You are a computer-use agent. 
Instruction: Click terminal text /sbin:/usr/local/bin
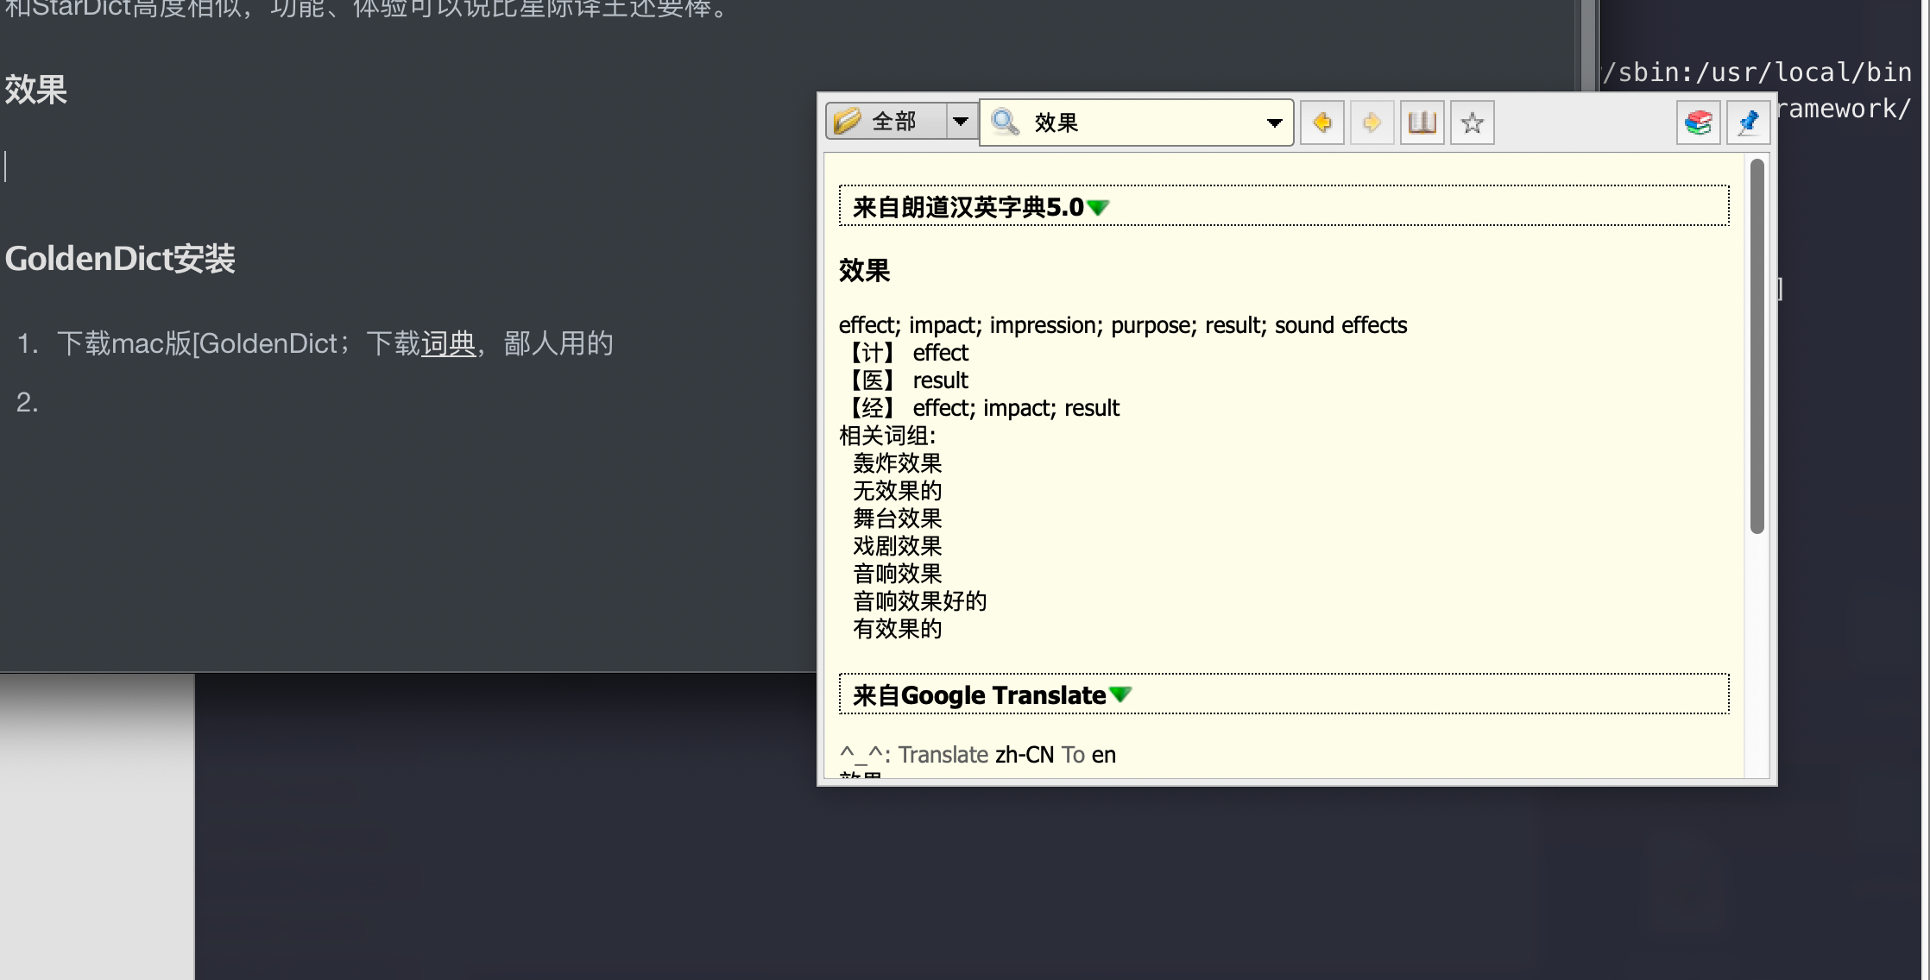(1757, 72)
